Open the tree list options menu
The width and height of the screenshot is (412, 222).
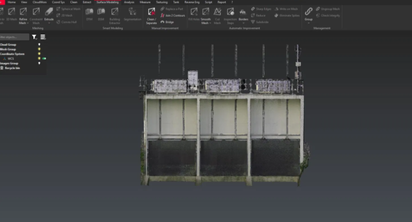point(43,37)
